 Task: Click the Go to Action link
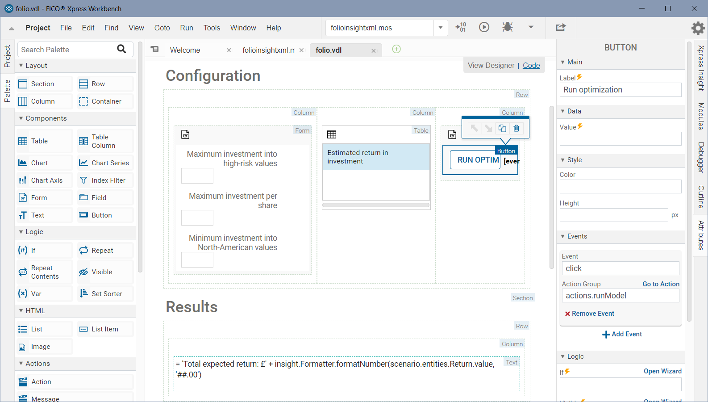click(x=661, y=284)
